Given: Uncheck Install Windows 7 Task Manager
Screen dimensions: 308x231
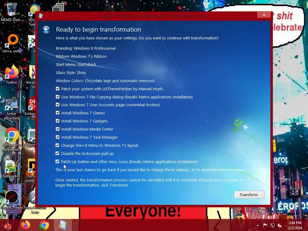Looking at the screenshot, I should pyautogui.click(x=57, y=137).
